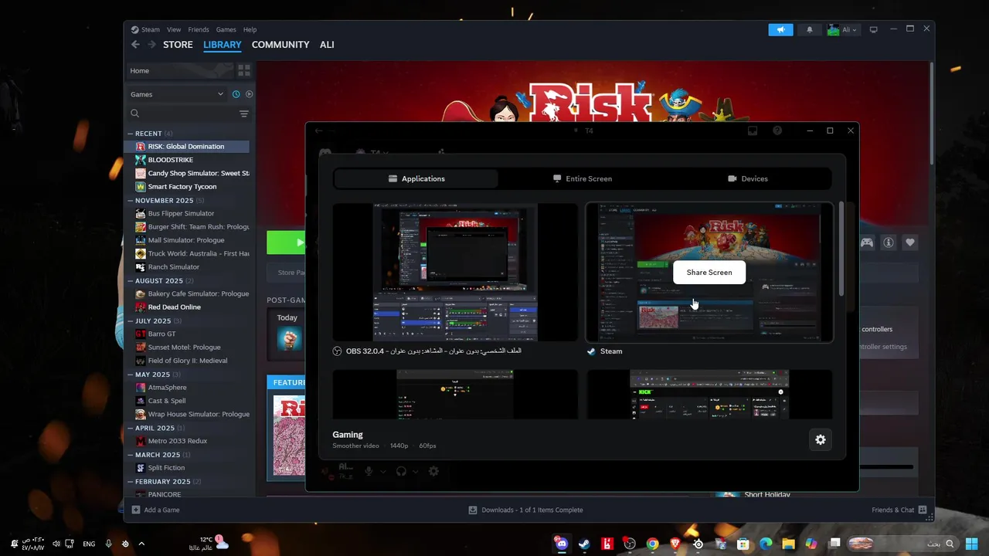Click the Steam controller icon for RISK
Screen dimensions: 989x556
(x=868, y=242)
